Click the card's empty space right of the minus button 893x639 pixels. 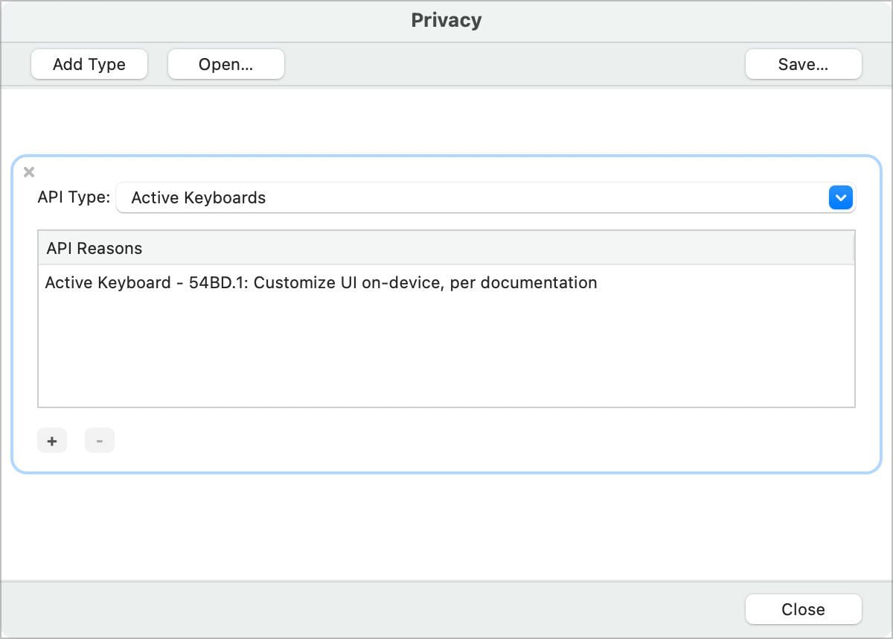(x=484, y=441)
